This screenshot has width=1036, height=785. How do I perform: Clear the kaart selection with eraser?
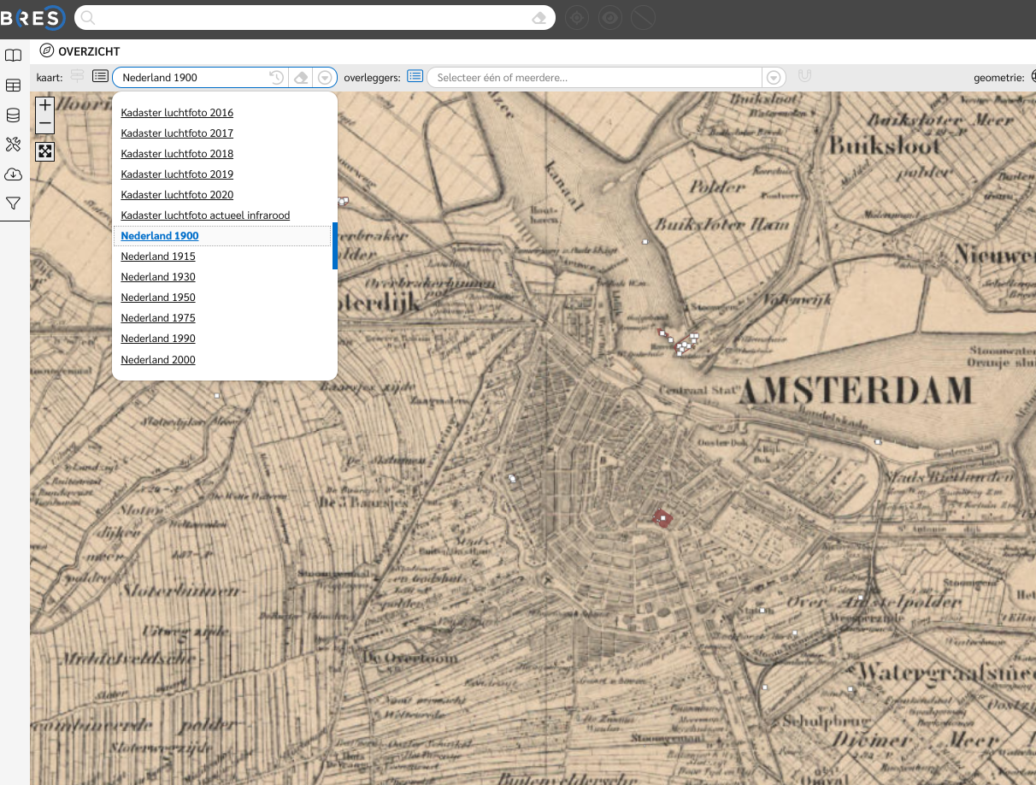pyautogui.click(x=301, y=78)
